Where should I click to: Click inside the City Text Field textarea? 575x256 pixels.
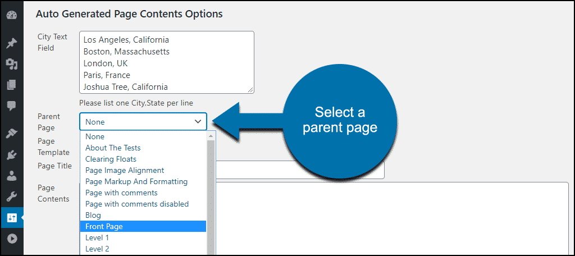(166, 62)
